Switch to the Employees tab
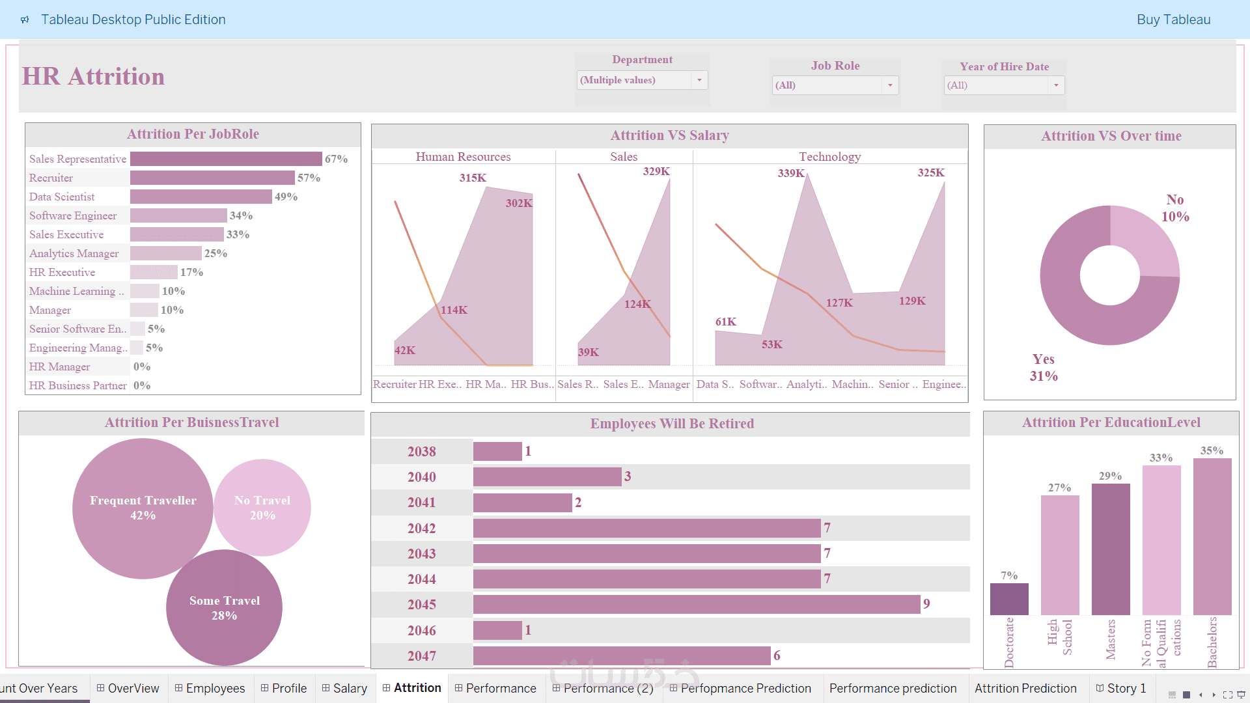Viewport: 1250px width, 703px height. (x=210, y=688)
